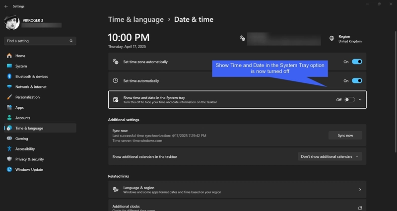Open Privacy & security shield icon
397x211 pixels.
pos(9,159)
